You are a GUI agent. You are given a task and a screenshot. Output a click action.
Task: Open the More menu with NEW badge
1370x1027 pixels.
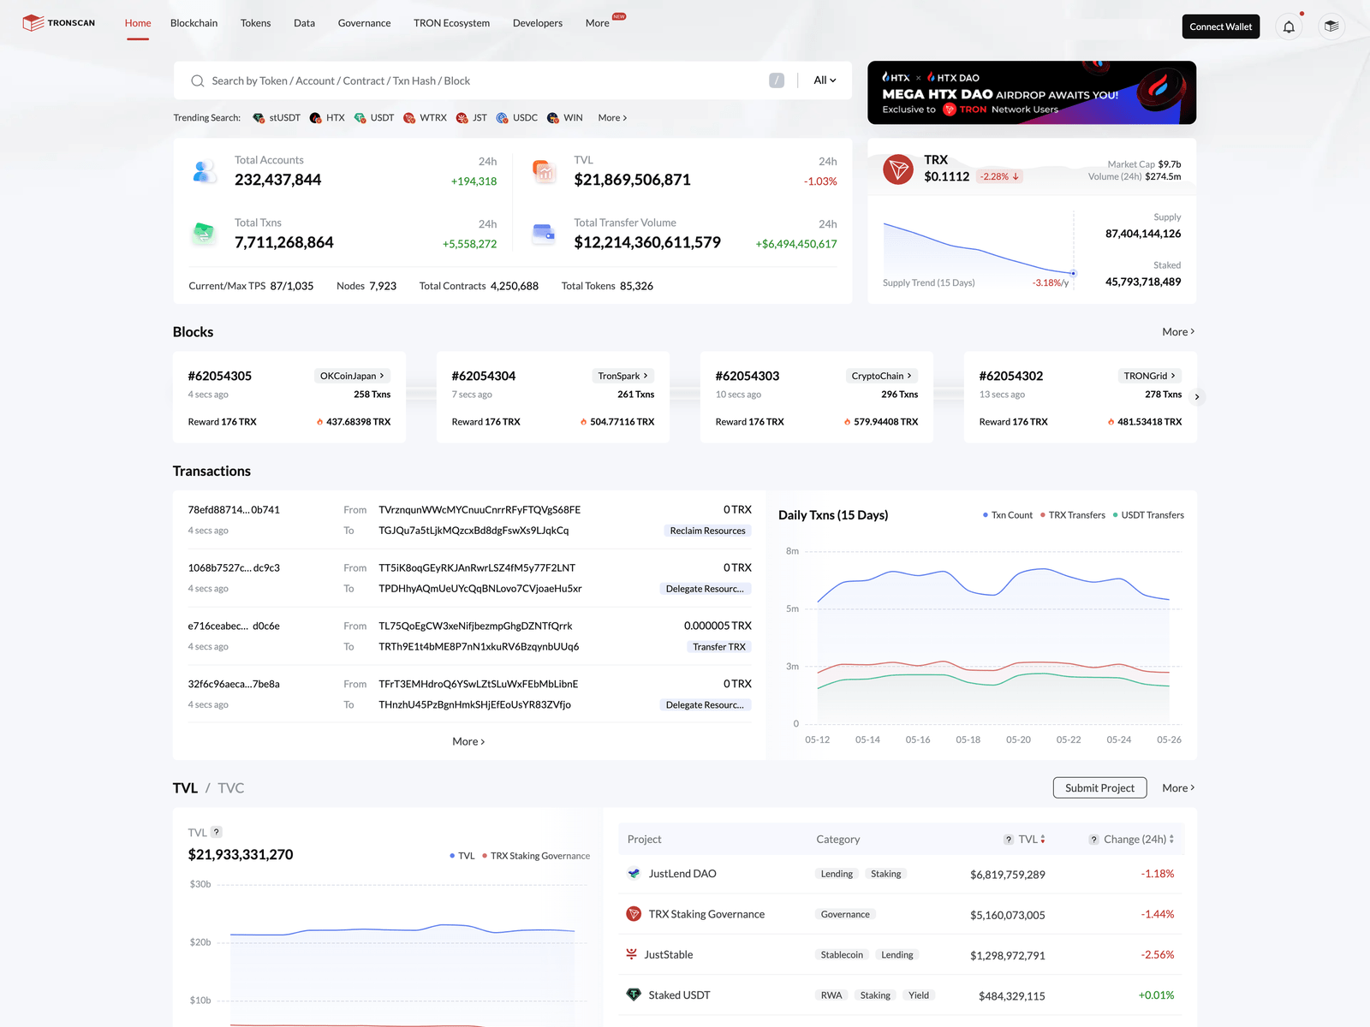pos(598,23)
